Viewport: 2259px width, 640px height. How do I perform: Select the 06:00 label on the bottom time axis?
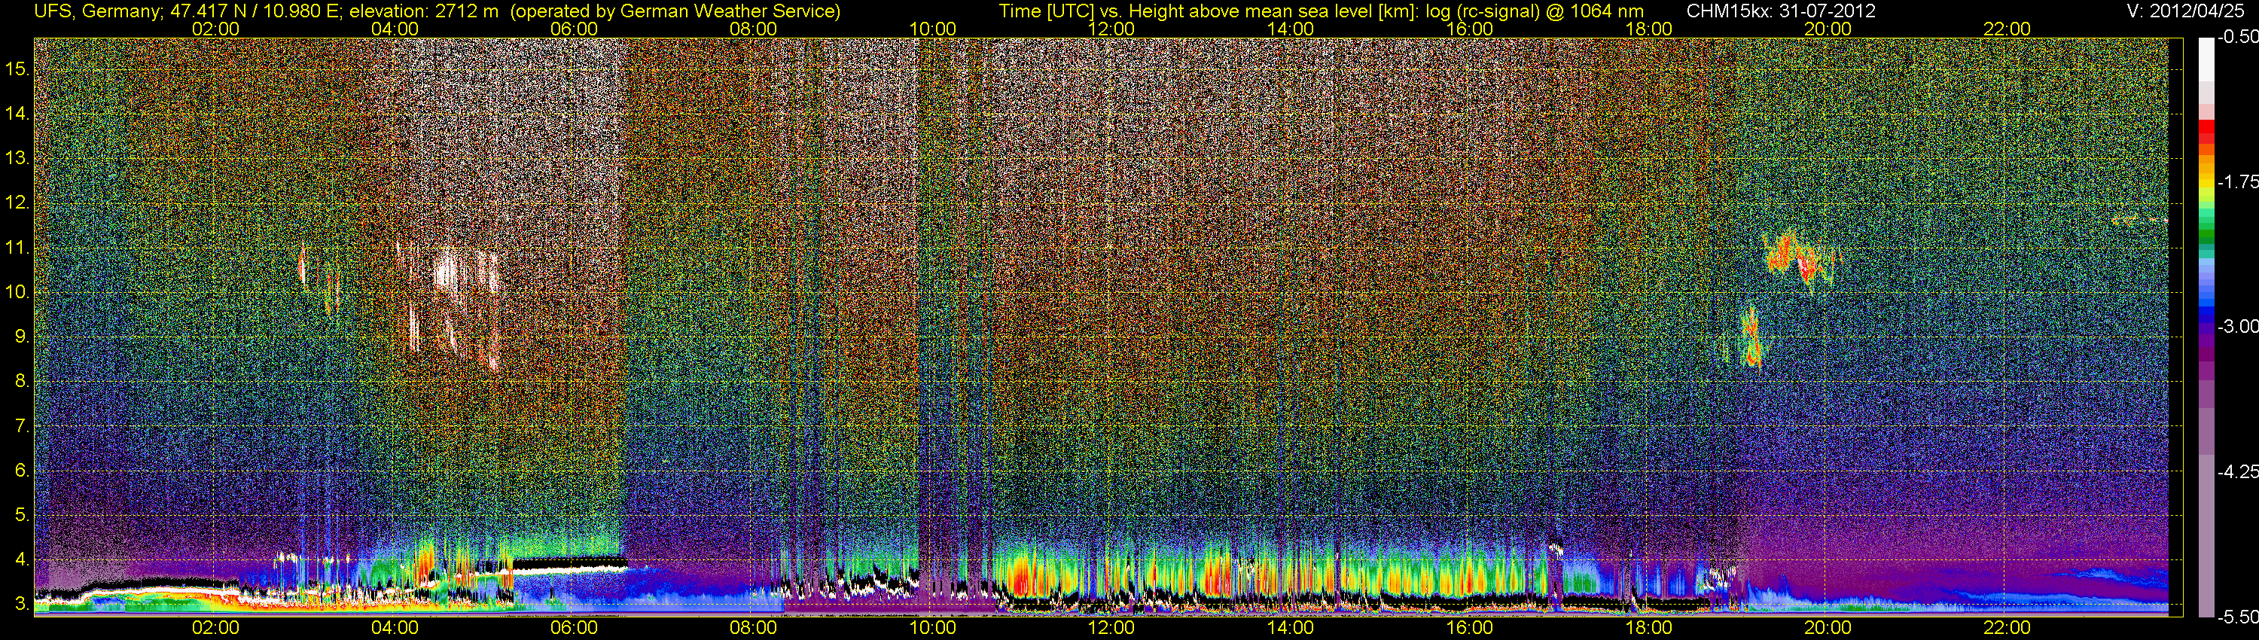[574, 628]
